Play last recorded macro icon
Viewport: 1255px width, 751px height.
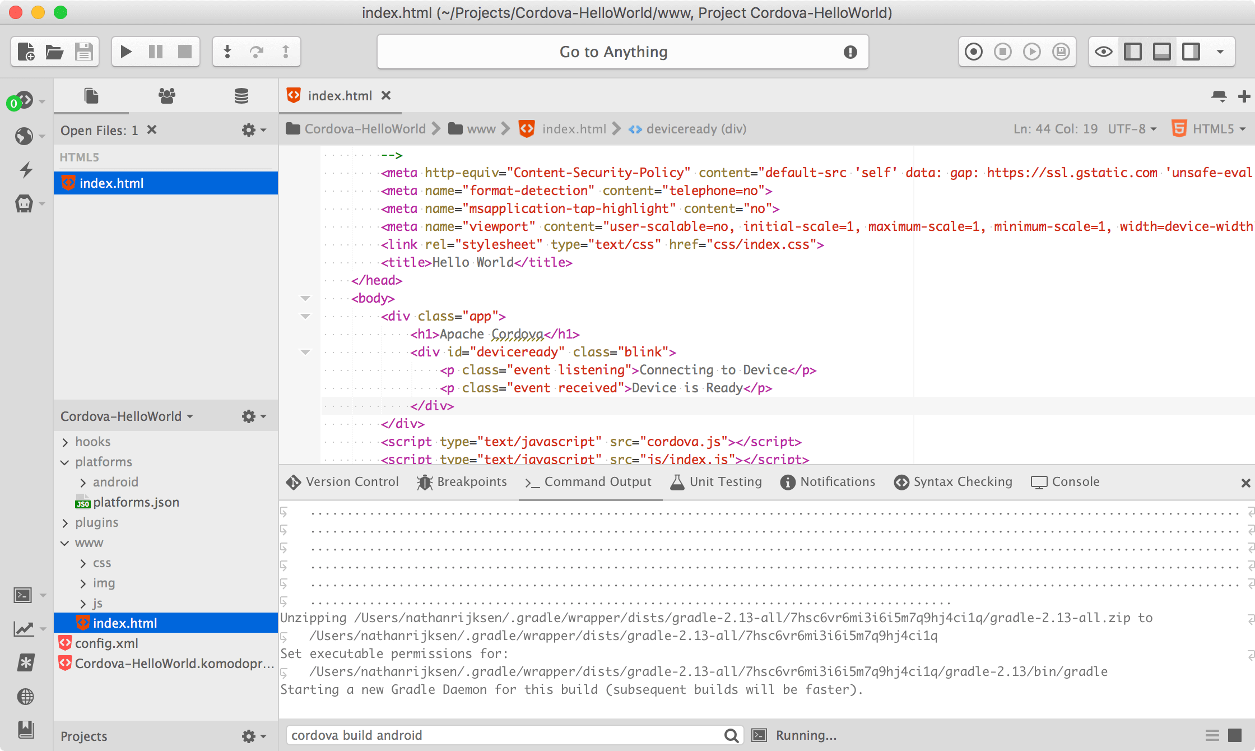[x=1032, y=52]
